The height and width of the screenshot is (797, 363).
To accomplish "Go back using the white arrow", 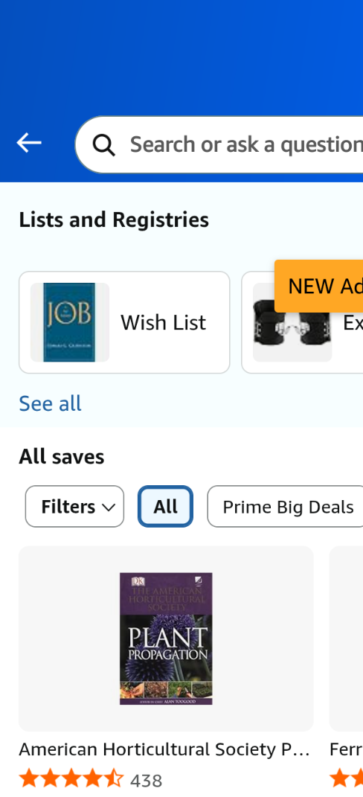I will [28, 144].
